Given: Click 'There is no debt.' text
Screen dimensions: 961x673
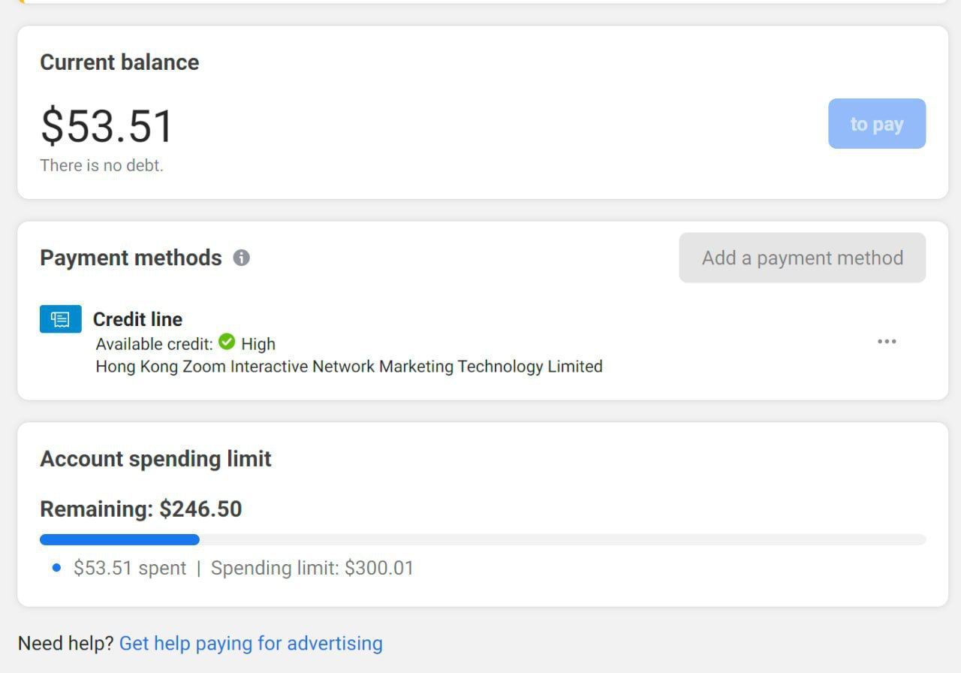Looking at the screenshot, I should [x=101, y=165].
